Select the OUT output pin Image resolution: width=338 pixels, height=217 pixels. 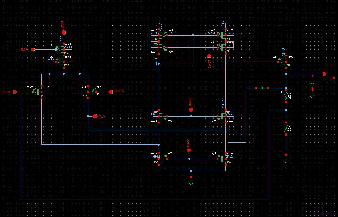(x=324, y=74)
